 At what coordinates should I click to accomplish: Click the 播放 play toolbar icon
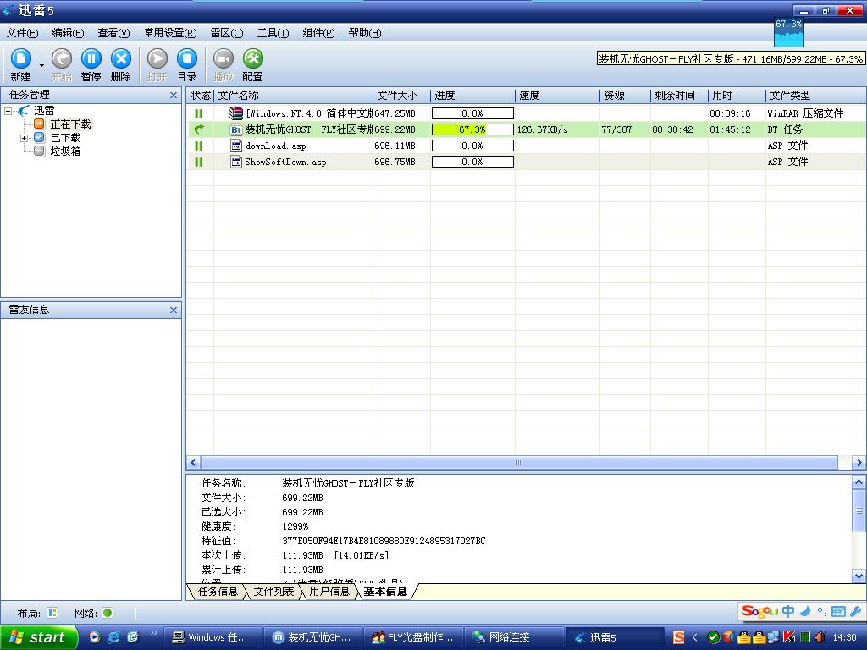pos(224,58)
